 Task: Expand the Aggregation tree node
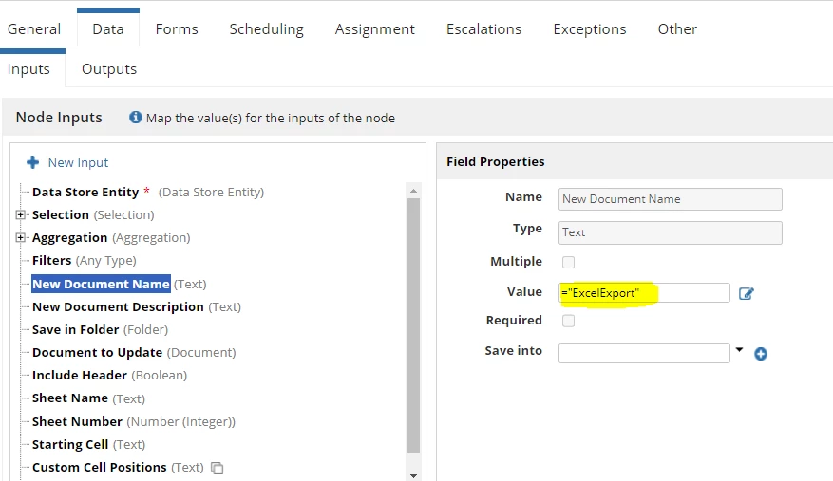click(x=20, y=238)
